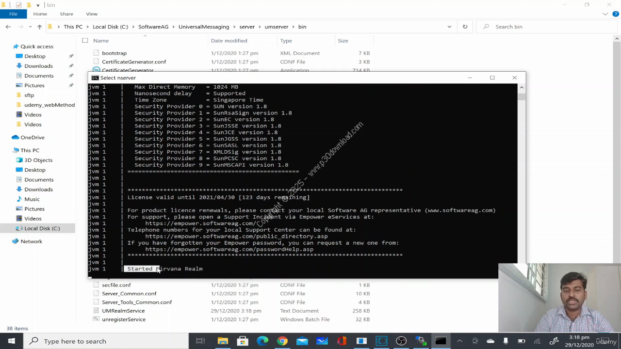This screenshot has width=621, height=349.
Task: Open OBS Studio from taskbar
Action: tap(401, 341)
